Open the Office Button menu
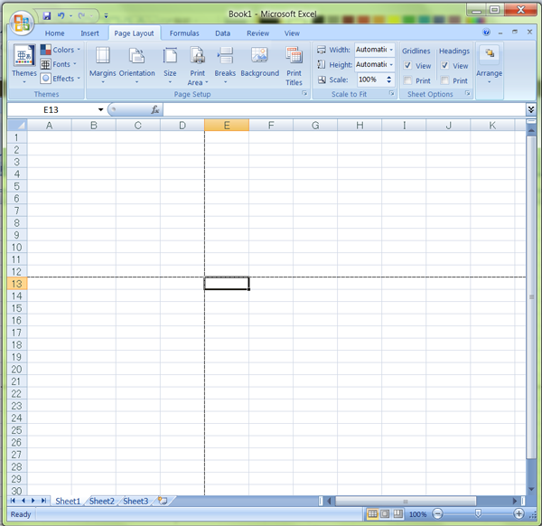This screenshot has width=542, height=526. [x=22, y=23]
